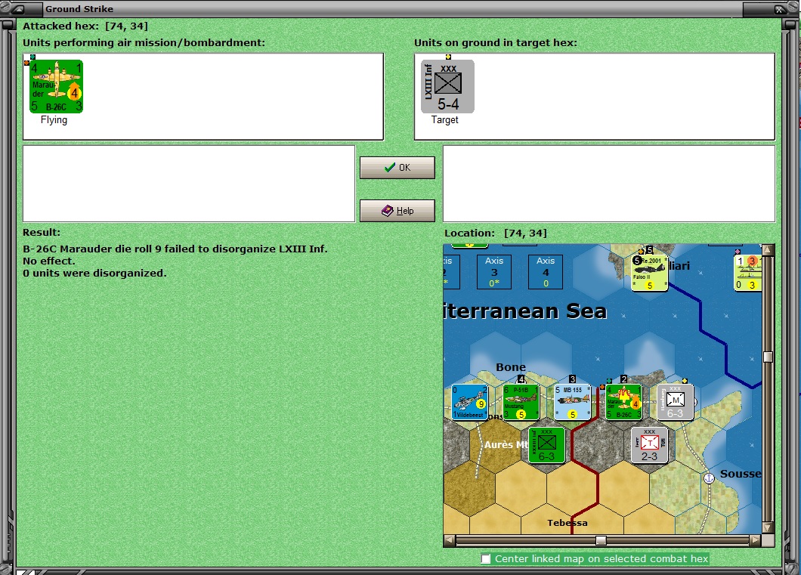Click the Tebessa city label on map

pyautogui.click(x=568, y=523)
